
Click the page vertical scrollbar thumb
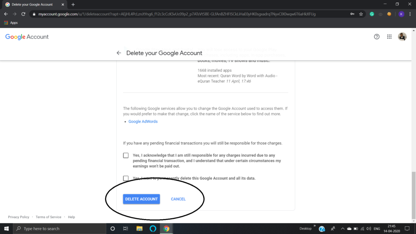click(414, 195)
